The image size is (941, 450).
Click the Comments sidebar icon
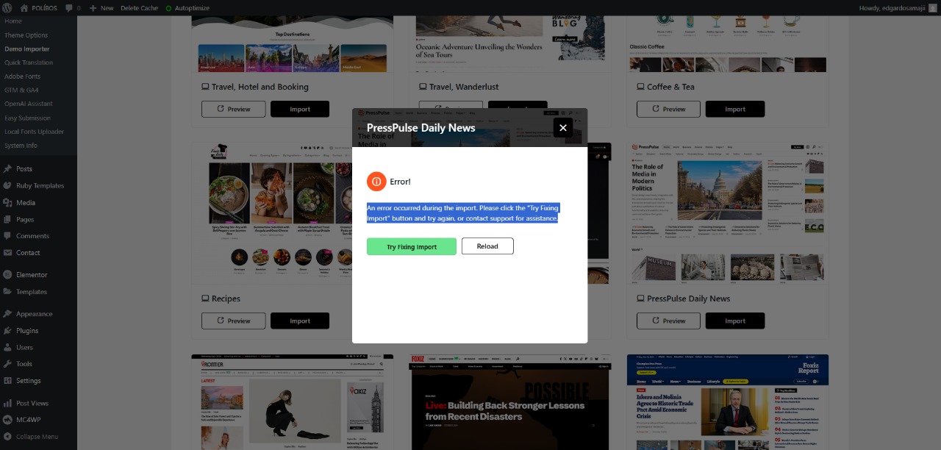(x=7, y=236)
